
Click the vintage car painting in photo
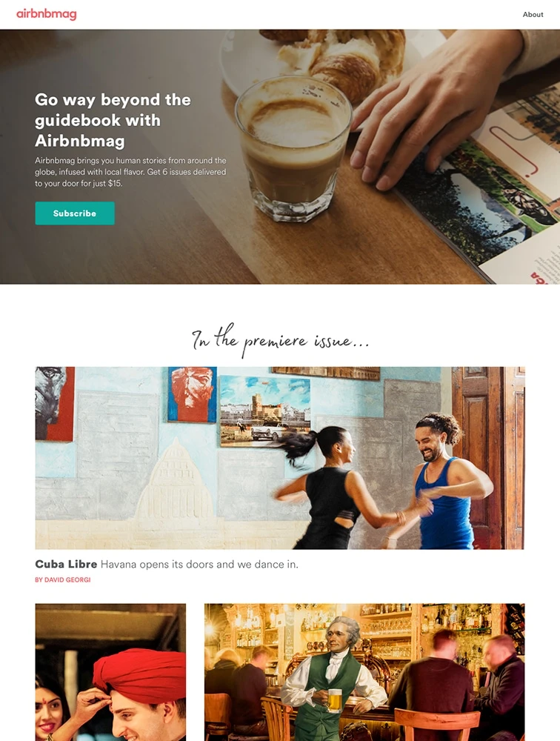[265, 411]
